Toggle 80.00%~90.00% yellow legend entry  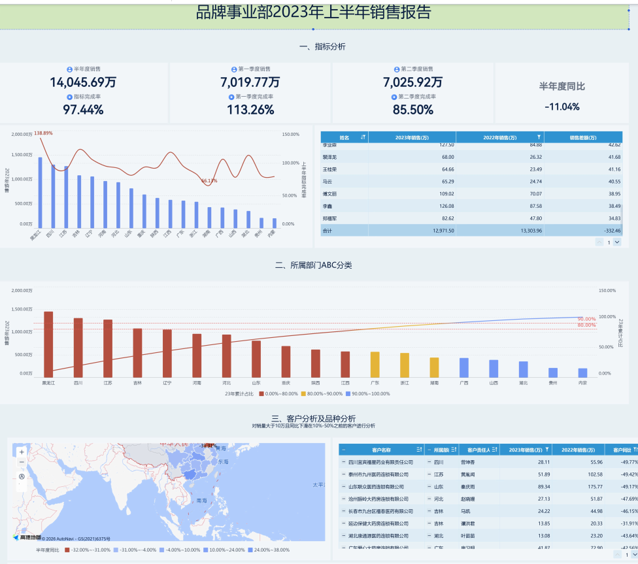[322, 393]
